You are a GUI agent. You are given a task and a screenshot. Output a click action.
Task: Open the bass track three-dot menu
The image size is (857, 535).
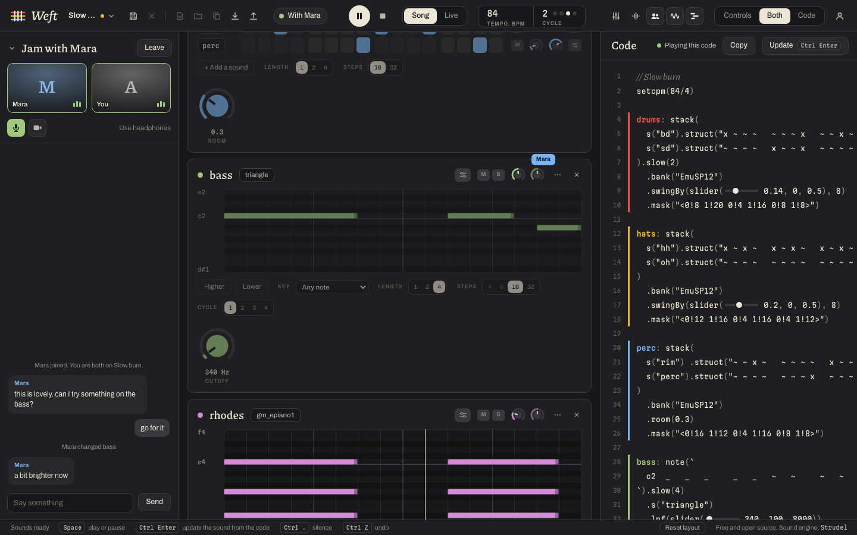(558, 175)
